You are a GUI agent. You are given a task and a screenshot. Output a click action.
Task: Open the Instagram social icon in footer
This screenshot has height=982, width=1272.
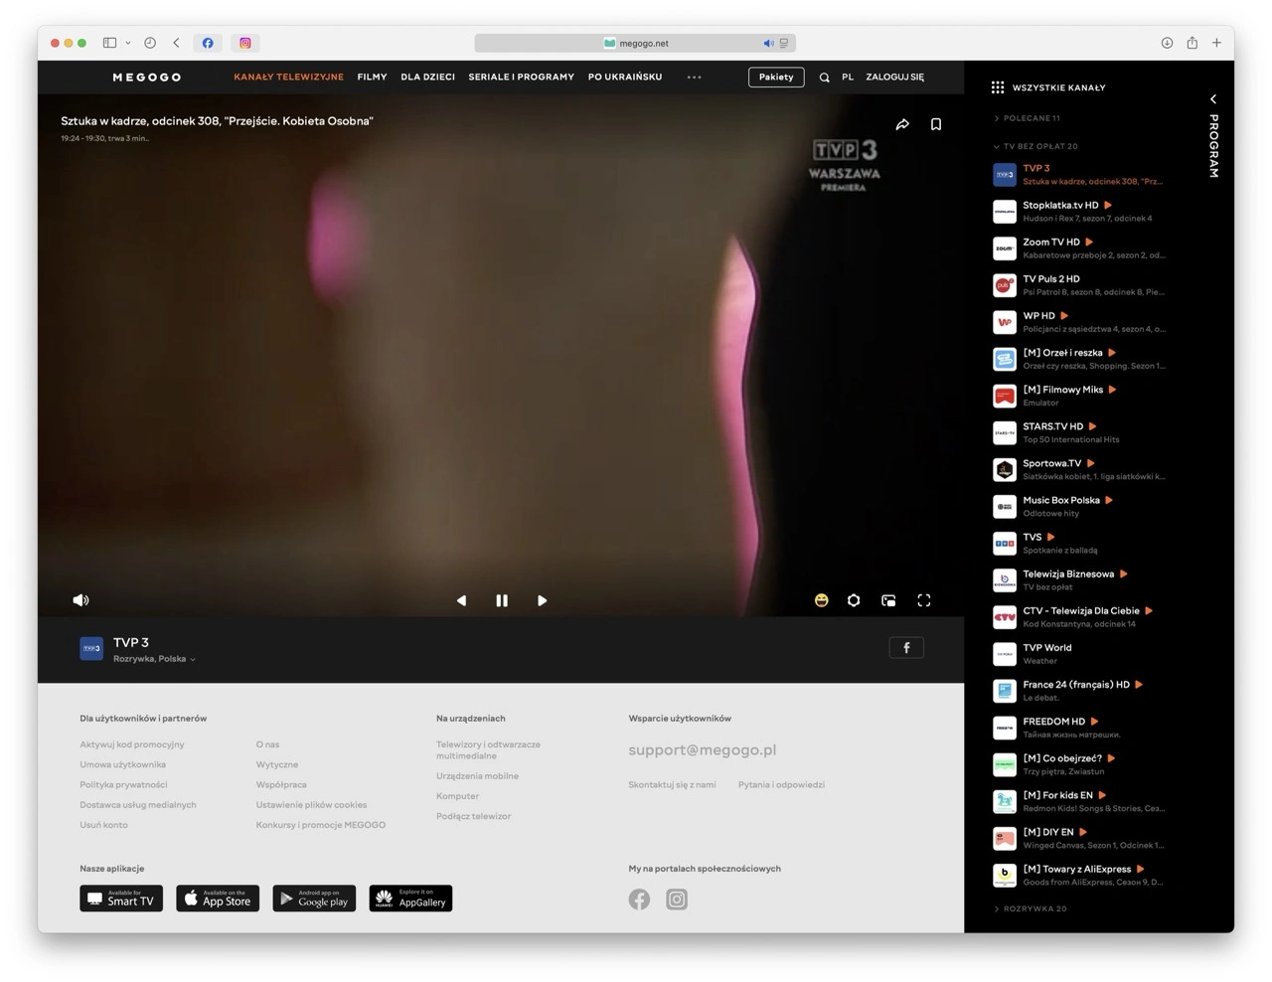[x=677, y=900]
